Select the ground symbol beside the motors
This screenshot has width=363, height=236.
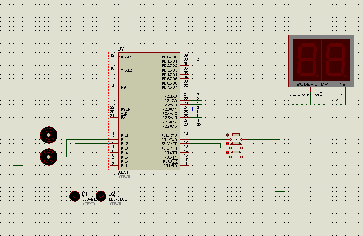pos(18,167)
